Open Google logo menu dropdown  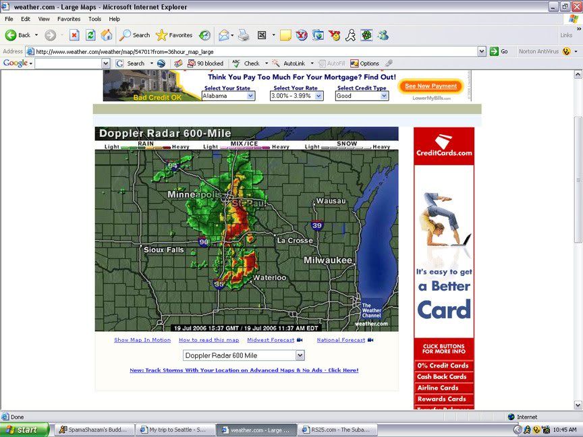18,63
